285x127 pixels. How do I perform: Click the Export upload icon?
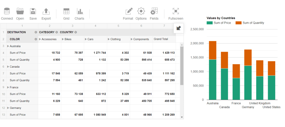[x=46, y=11]
